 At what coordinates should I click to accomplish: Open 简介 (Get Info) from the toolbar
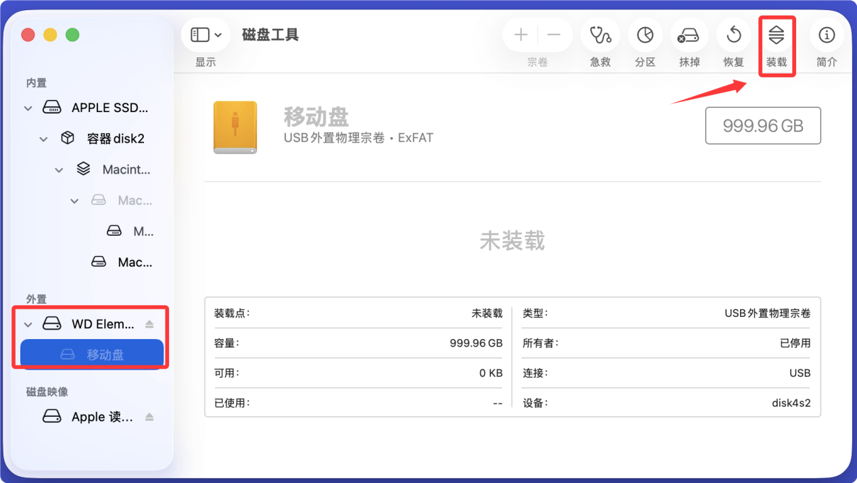(x=826, y=34)
